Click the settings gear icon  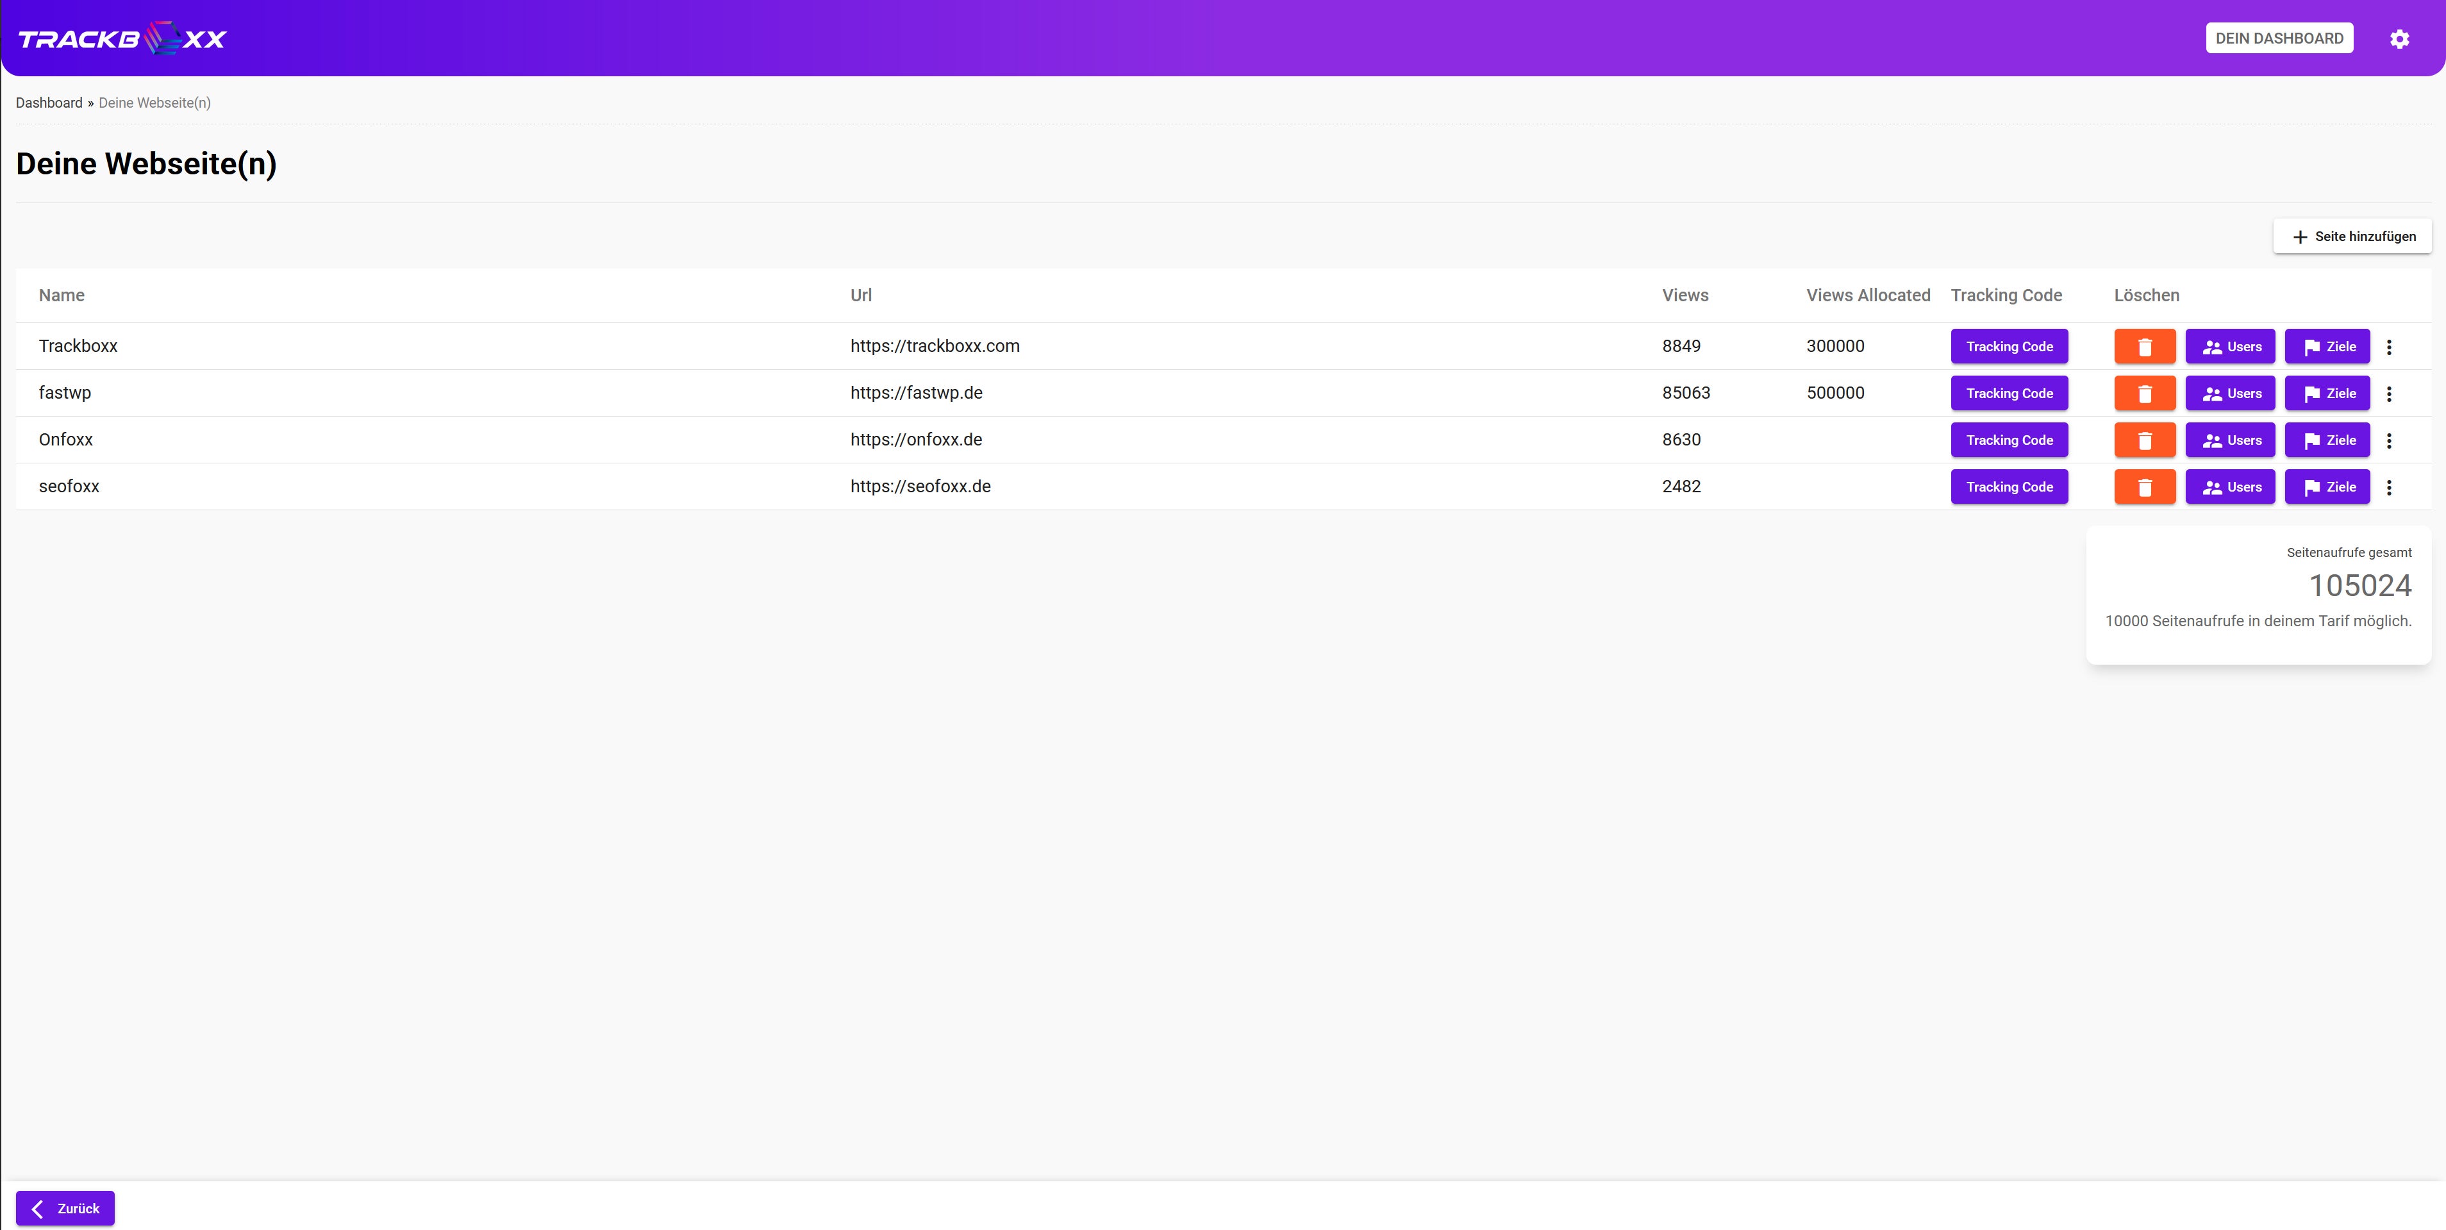(x=2399, y=39)
